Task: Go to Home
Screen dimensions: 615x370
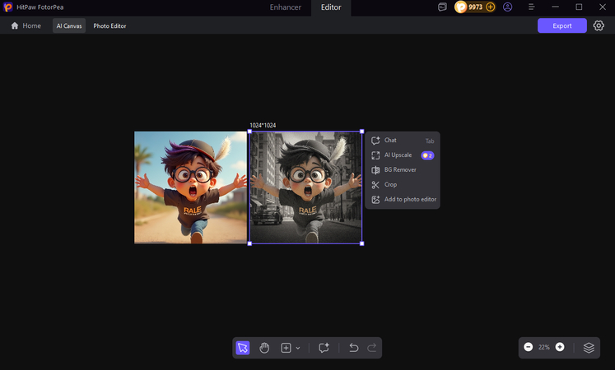Action: click(x=26, y=26)
